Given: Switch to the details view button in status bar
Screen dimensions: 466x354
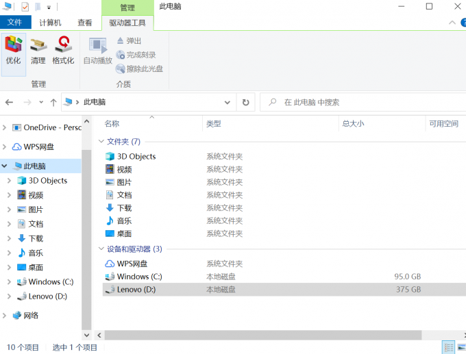Looking at the screenshot, I should point(448,347).
